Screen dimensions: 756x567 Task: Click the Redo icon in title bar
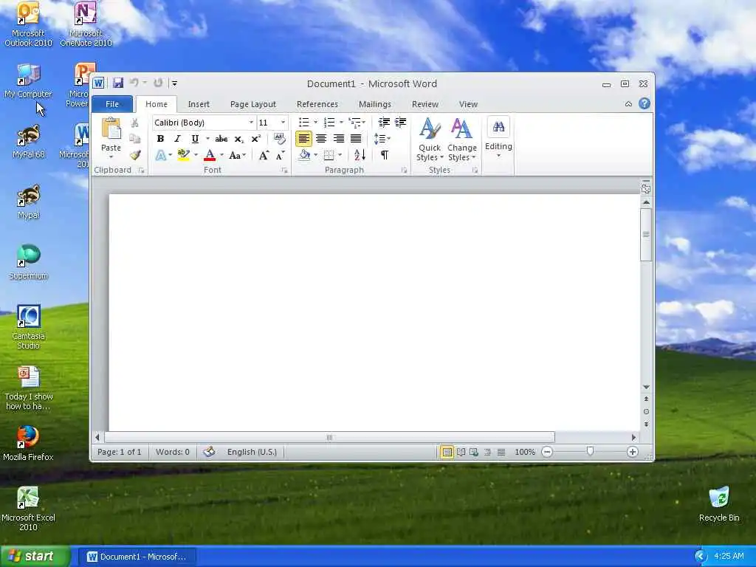pos(158,83)
